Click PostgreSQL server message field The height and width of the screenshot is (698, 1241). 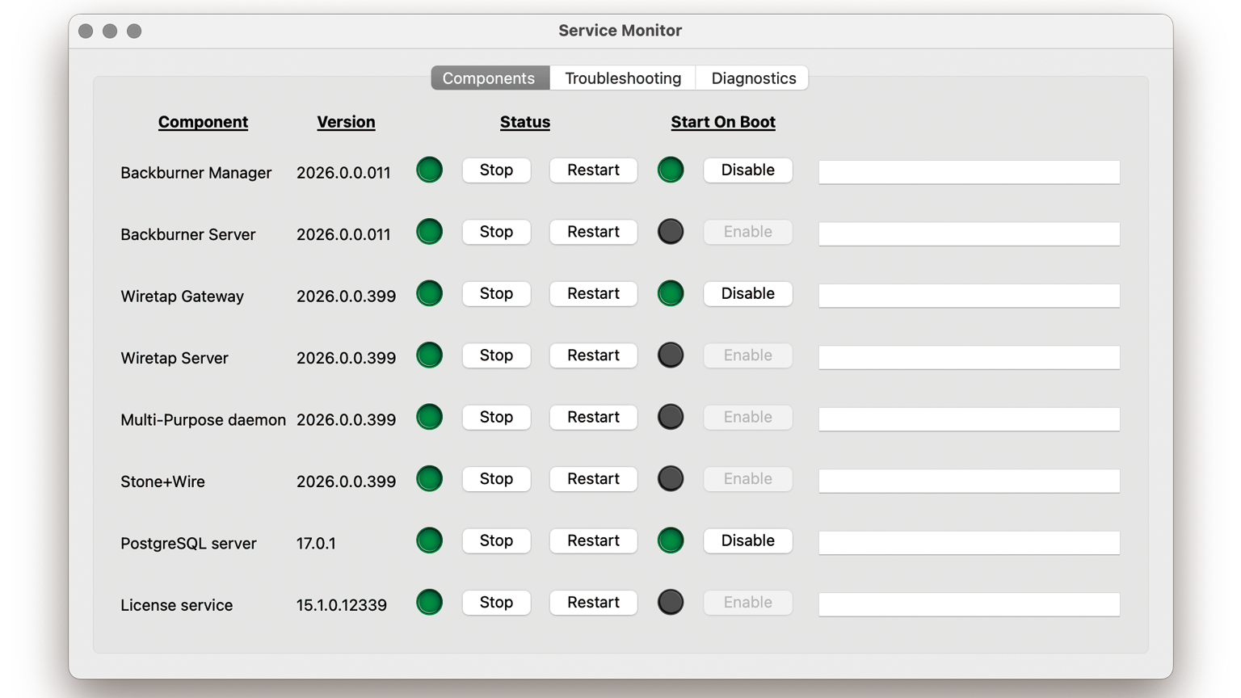969,543
